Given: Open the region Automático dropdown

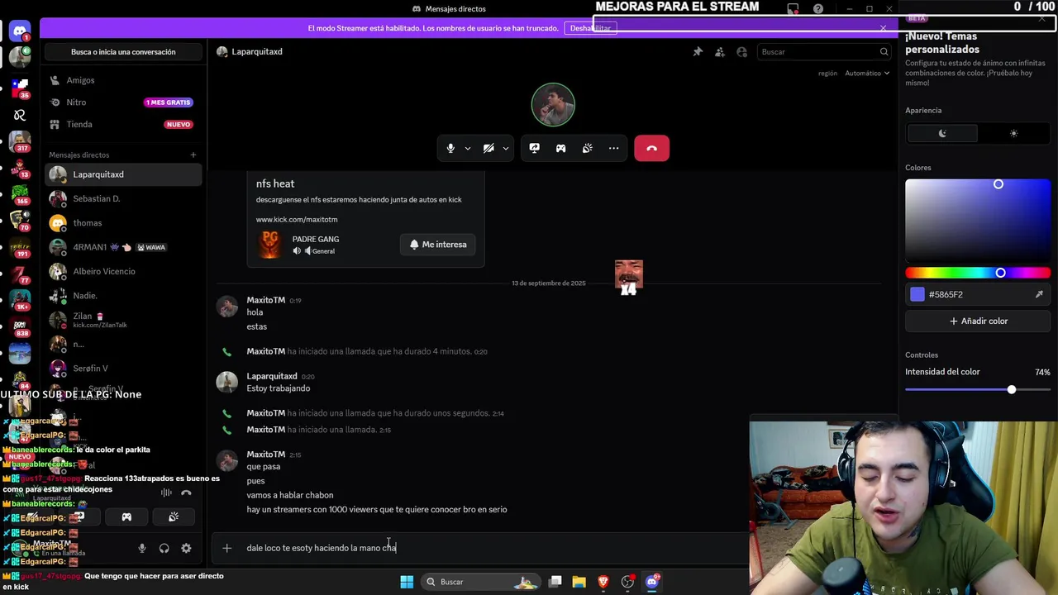Looking at the screenshot, I should tap(867, 73).
